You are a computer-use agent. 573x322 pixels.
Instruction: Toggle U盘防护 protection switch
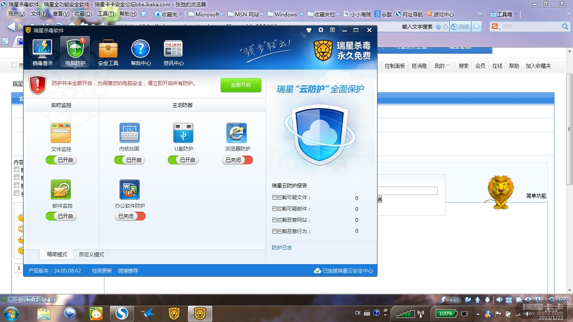(183, 160)
